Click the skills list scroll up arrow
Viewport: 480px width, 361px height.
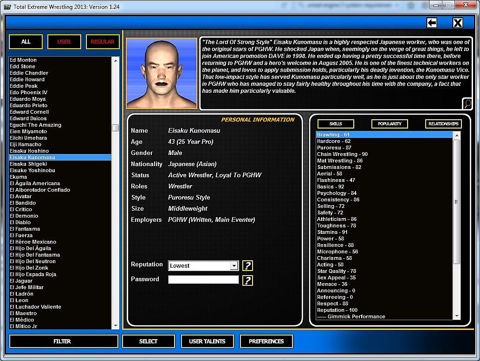click(x=456, y=135)
